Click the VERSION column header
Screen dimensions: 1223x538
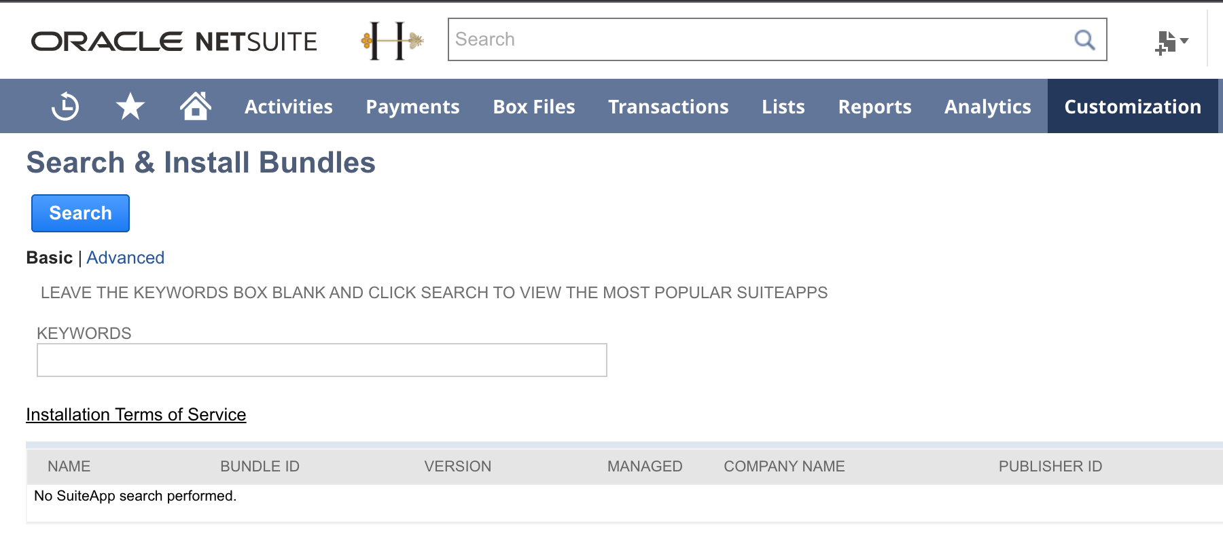pos(457,466)
